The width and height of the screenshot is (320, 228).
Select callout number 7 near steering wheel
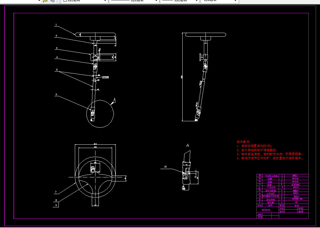coord(56,192)
